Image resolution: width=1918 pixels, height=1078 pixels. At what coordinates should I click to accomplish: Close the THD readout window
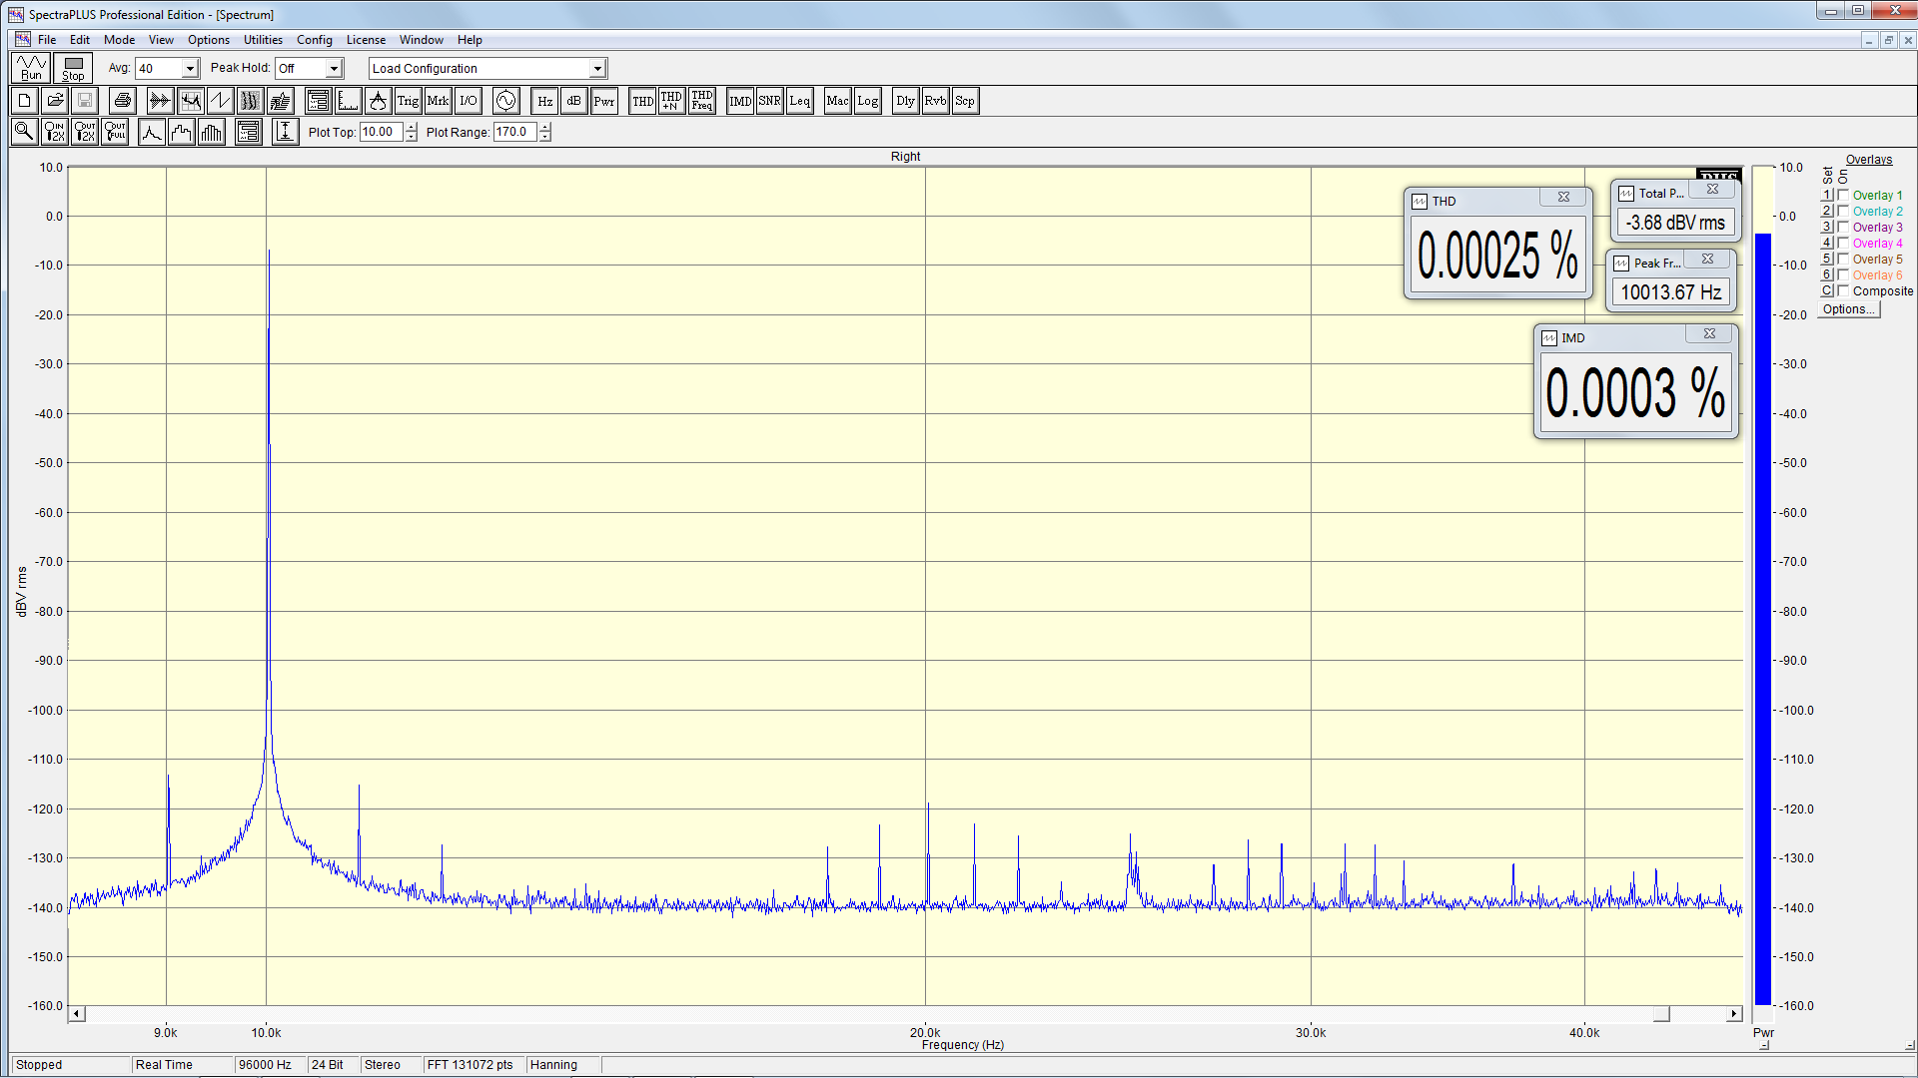click(1563, 198)
